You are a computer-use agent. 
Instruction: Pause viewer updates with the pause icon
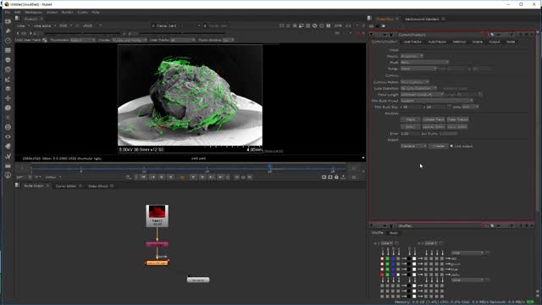tap(329, 25)
